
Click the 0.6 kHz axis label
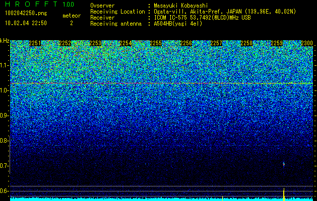[4, 191]
